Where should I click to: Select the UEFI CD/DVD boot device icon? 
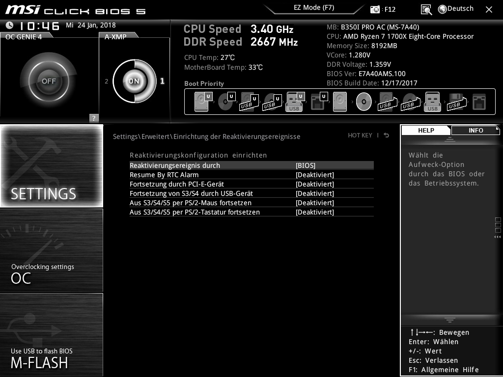click(226, 102)
